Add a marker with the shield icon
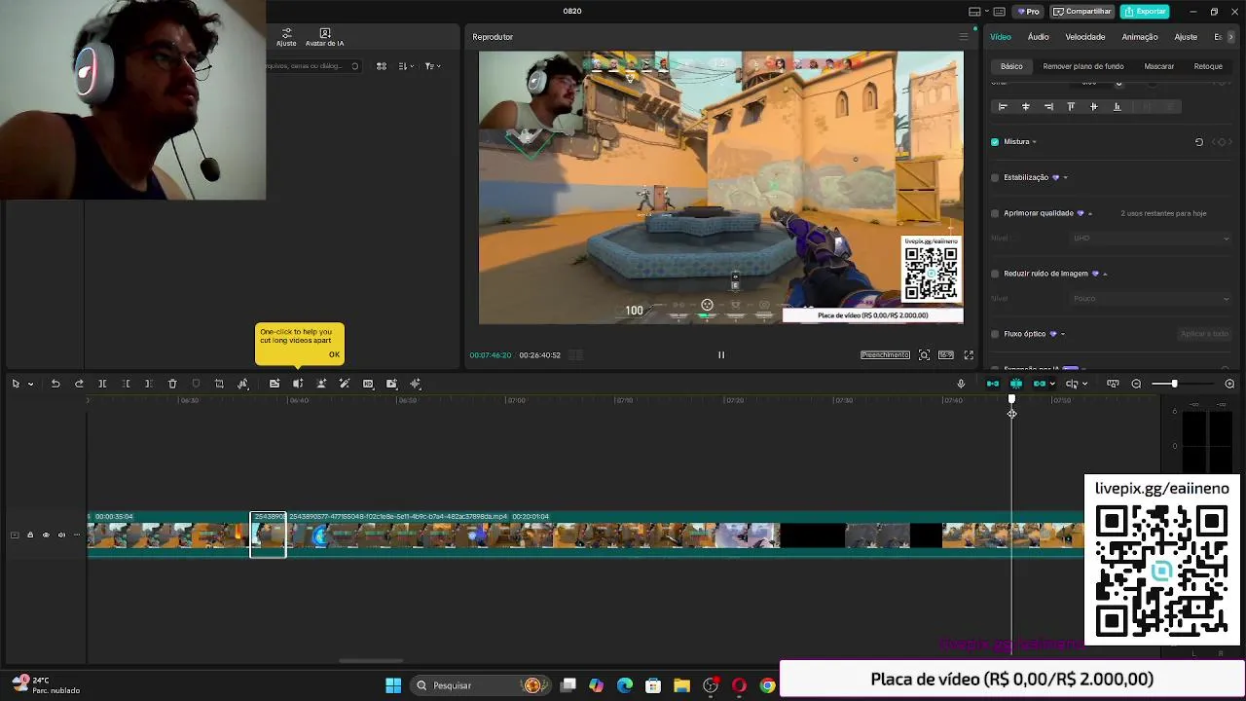Viewport: 1246px width, 701px height. tap(196, 384)
